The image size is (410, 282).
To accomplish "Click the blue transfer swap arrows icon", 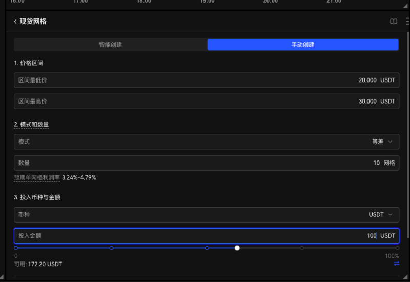I will (396, 264).
